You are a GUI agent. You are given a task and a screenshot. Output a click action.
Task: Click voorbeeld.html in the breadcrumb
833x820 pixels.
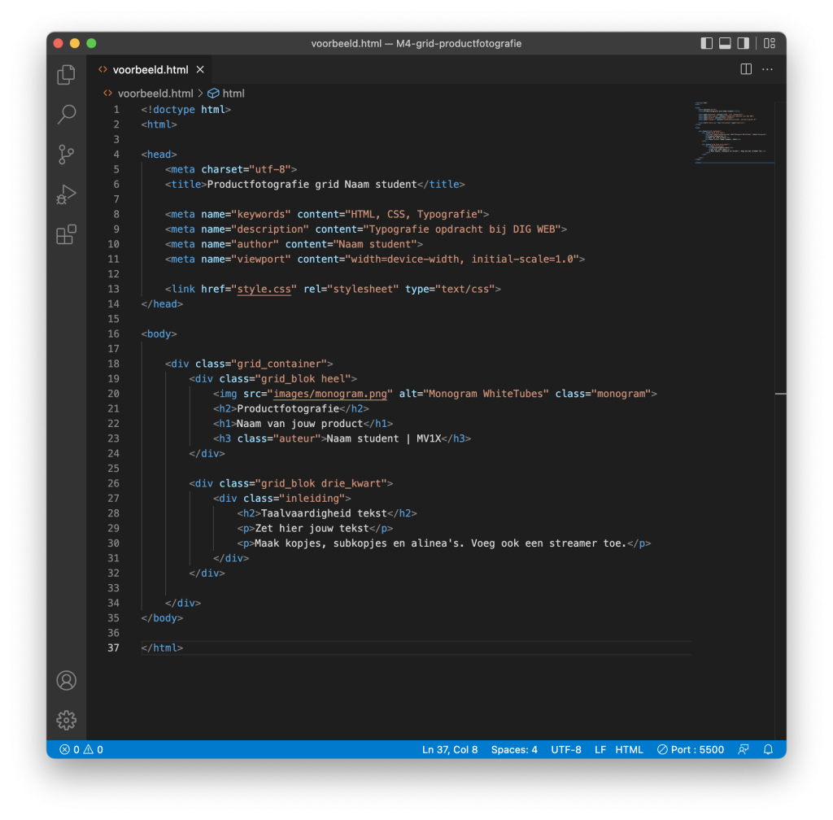[x=155, y=94]
